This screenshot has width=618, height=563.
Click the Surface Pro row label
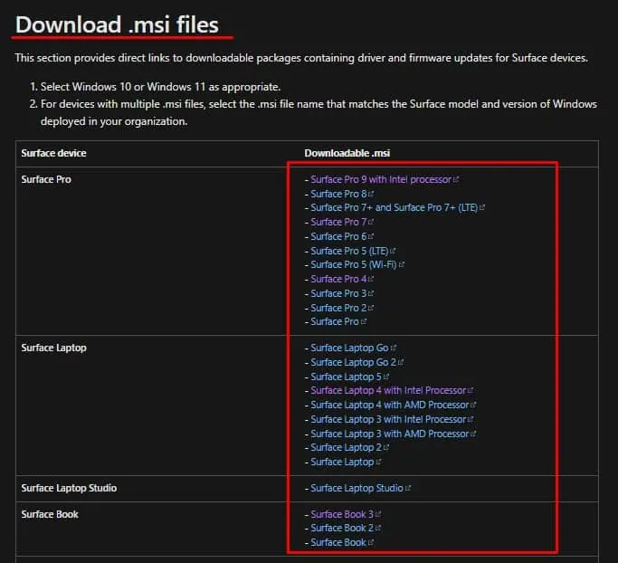46,180
